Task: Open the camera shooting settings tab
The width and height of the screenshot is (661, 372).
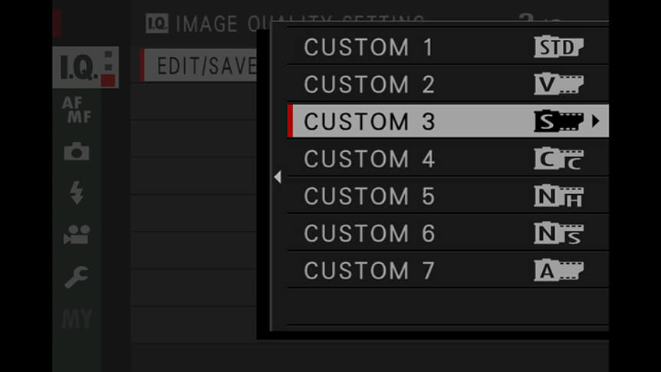Action: (77, 151)
